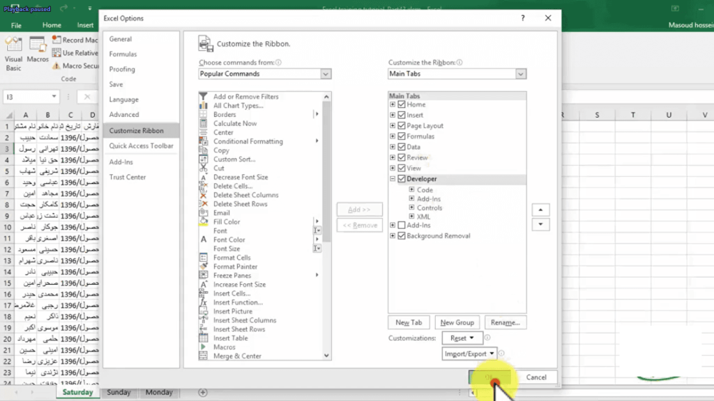The image size is (714, 401).
Task: Switch to the Sunday sheet tab
Action: tap(119, 393)
